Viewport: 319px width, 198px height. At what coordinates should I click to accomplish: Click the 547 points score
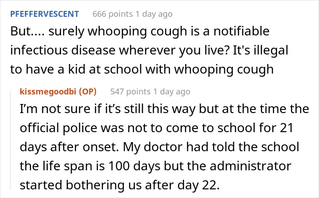coord(130,92)
